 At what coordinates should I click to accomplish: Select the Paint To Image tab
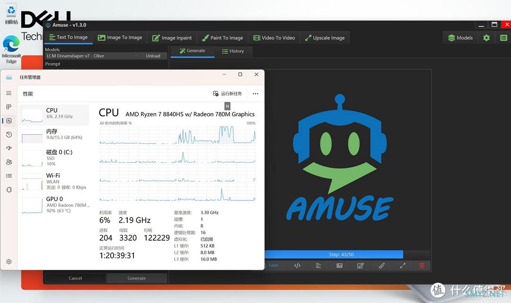coord(222,38)
